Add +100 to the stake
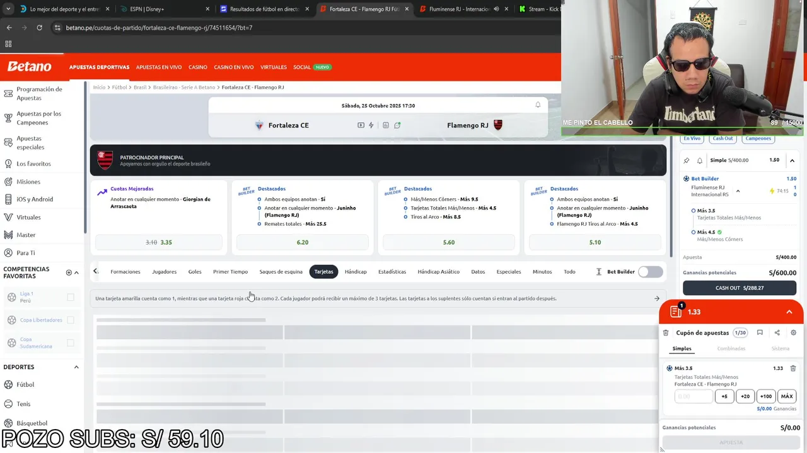This screenshot has width=807, height=453. tap(766, 396)
